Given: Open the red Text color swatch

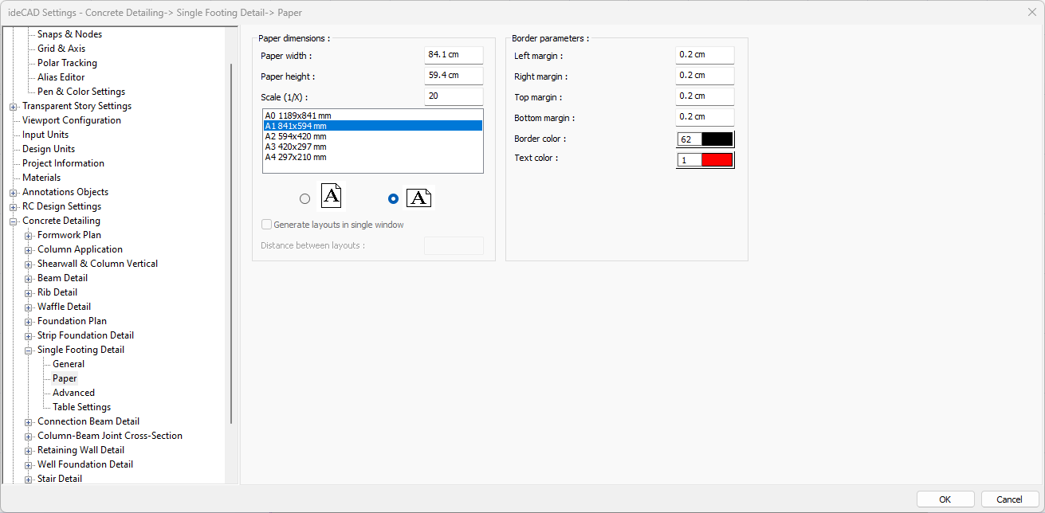Looking at the screenshot, I should (x=716, y=160).
